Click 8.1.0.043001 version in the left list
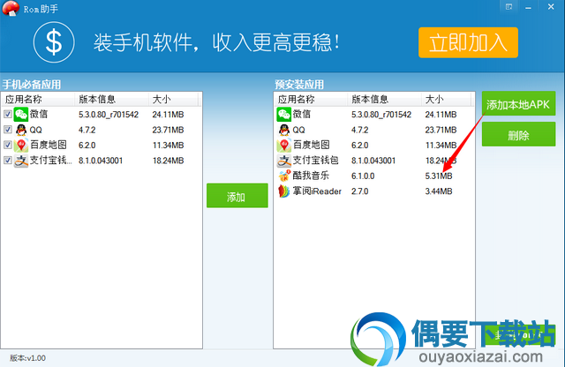The image size is (565, 367). coord(101,161)
